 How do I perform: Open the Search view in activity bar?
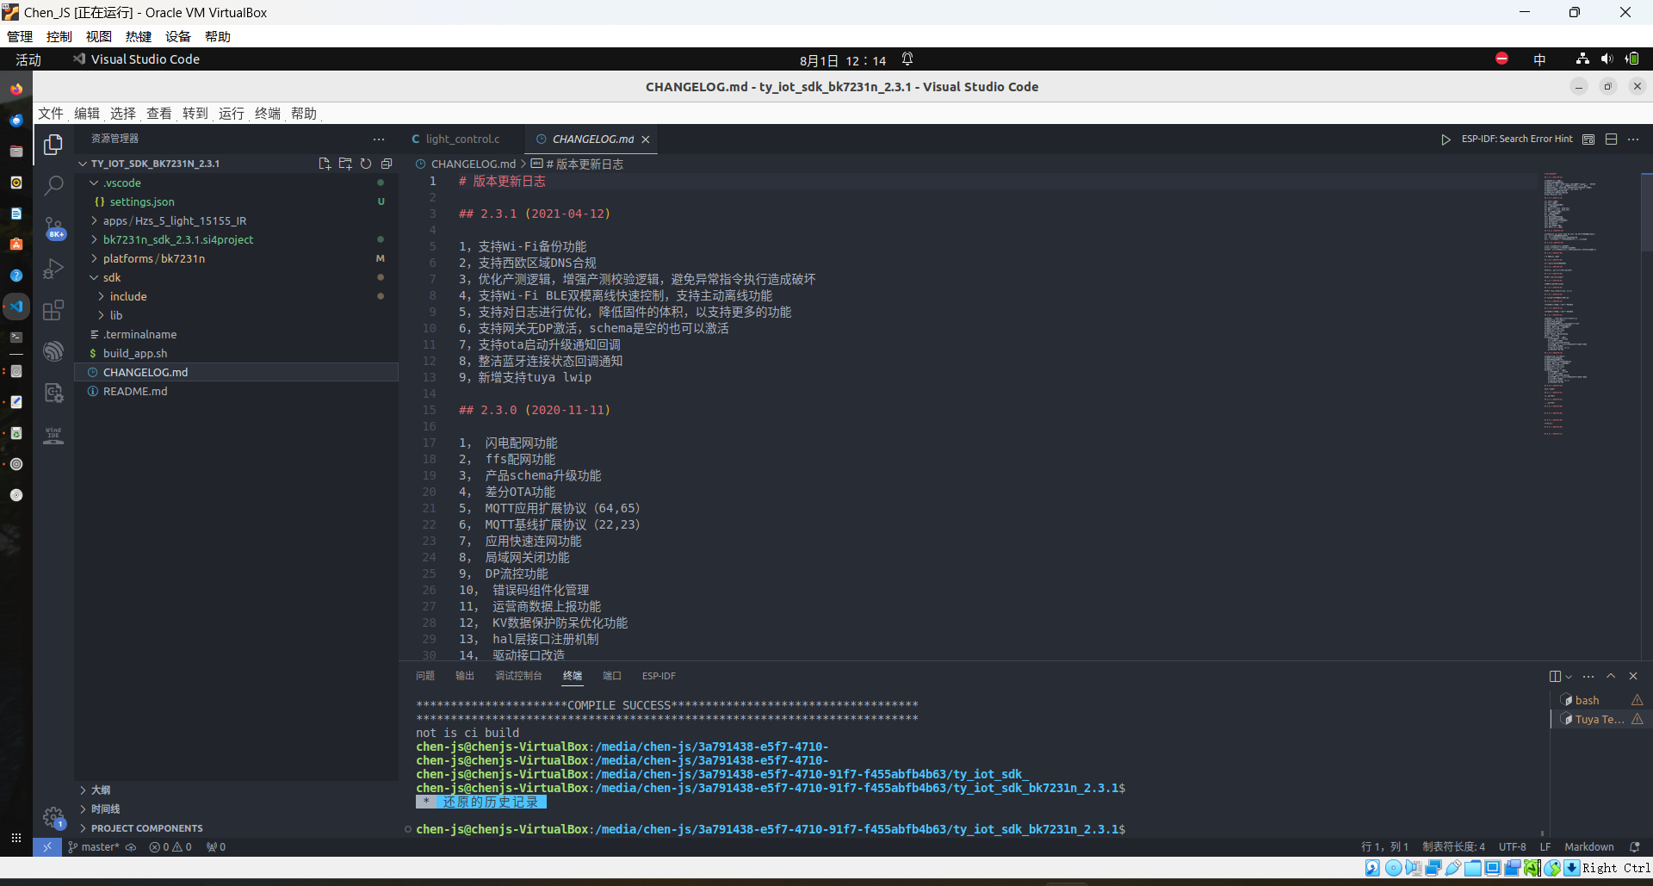click(x=53, y=184)
